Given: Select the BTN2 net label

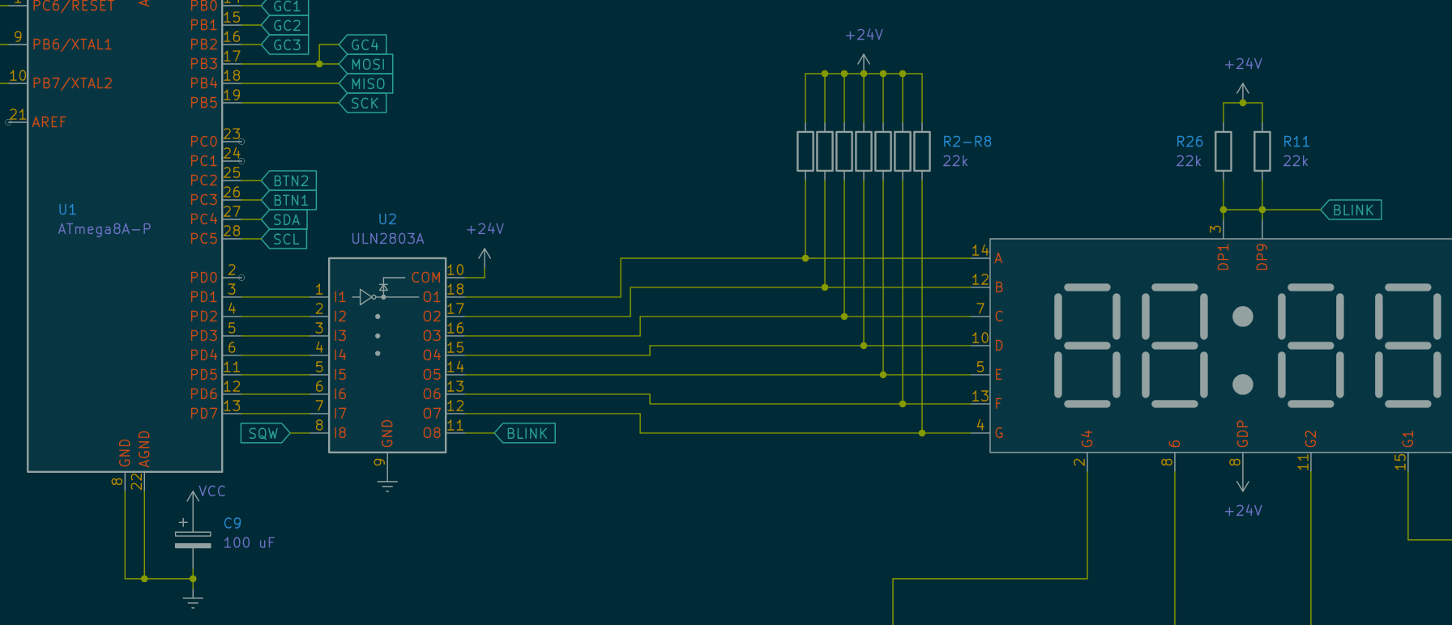Looking at the screenshot, I should [x=288, y=181].
